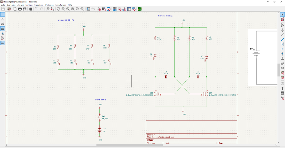Open the Einfügen menu
The width and height of the screenshot is (285, 148).
29,5
